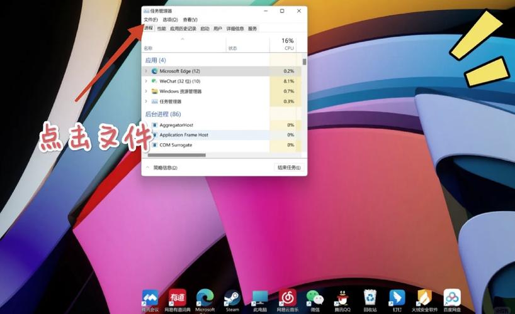Screen dimensions: 515x314
Task: Open the 网易有道词典 desktop icon
Action: 177,298
